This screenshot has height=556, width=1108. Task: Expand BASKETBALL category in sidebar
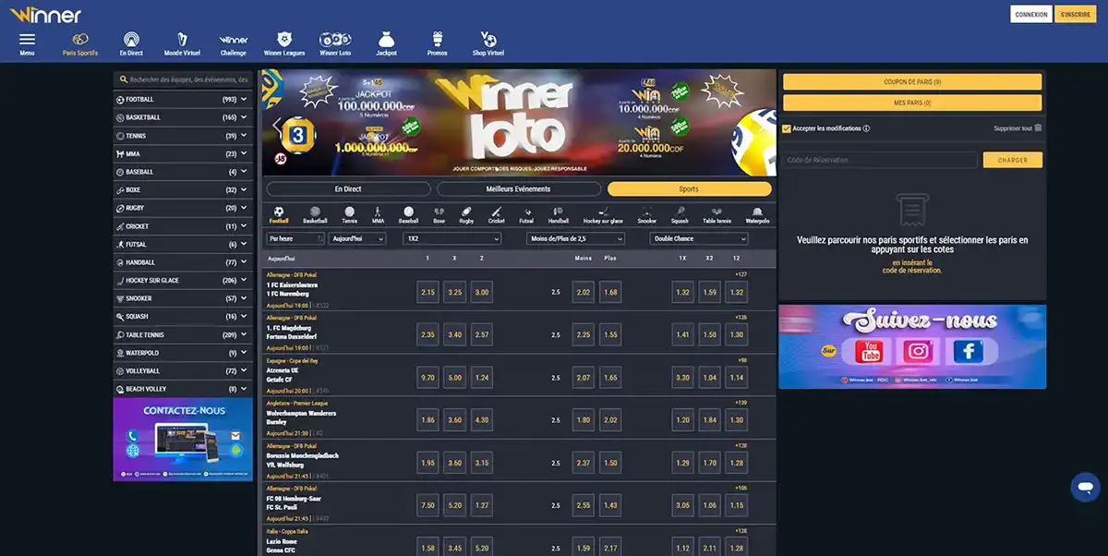(183, 117)
